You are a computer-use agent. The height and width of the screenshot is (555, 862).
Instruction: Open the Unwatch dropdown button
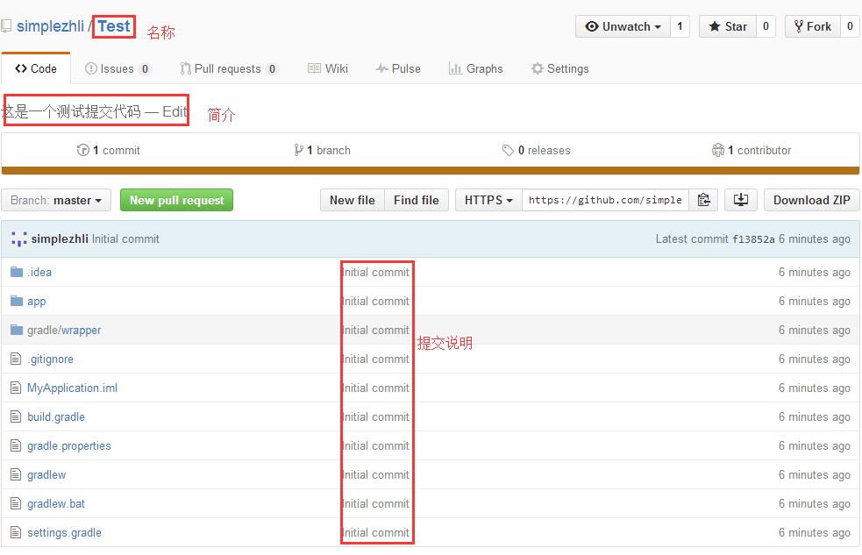(x=623, y=26)
